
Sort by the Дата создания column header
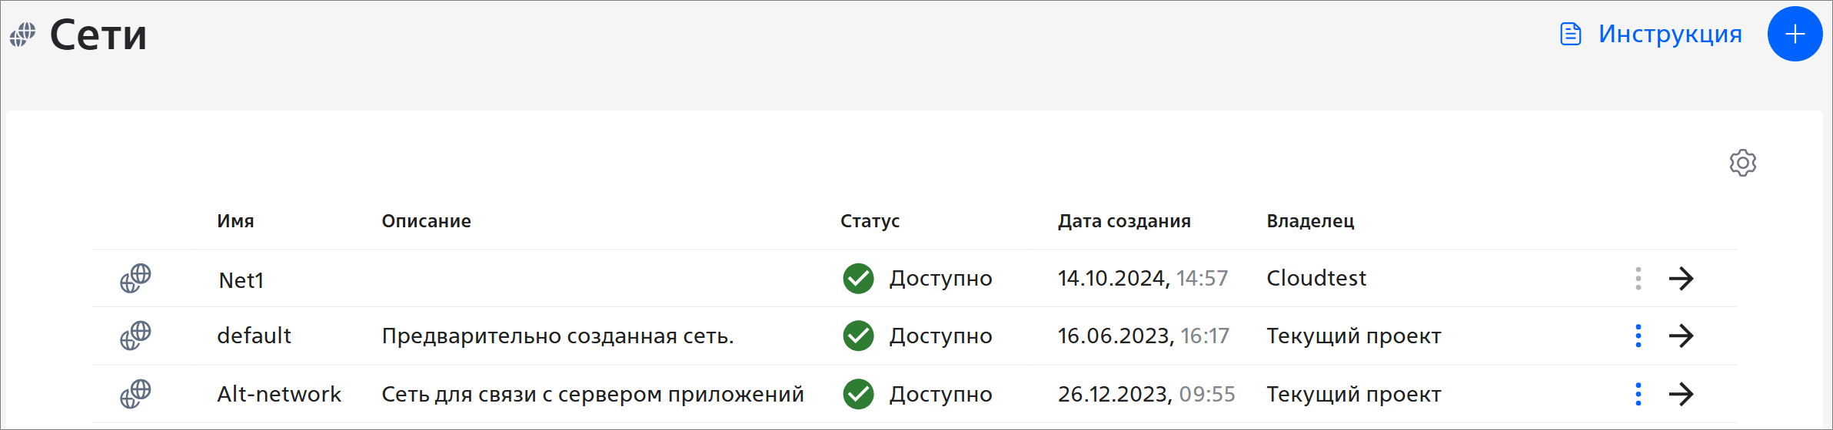(x=1124, y=221)
